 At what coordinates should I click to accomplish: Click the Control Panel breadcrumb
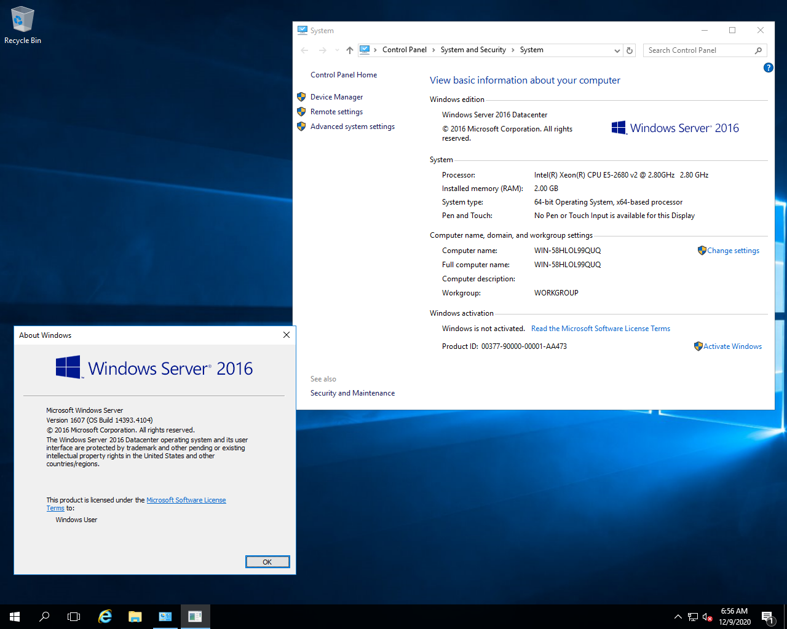[x=404, y=50]
